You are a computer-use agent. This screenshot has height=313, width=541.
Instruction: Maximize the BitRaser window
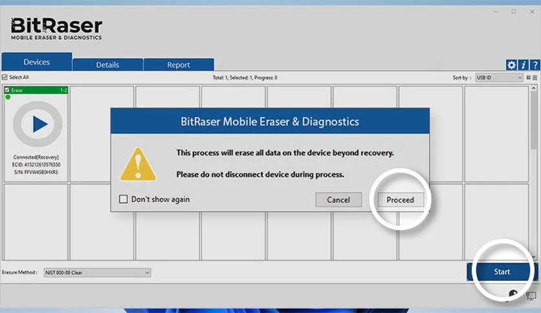point(514,12)
